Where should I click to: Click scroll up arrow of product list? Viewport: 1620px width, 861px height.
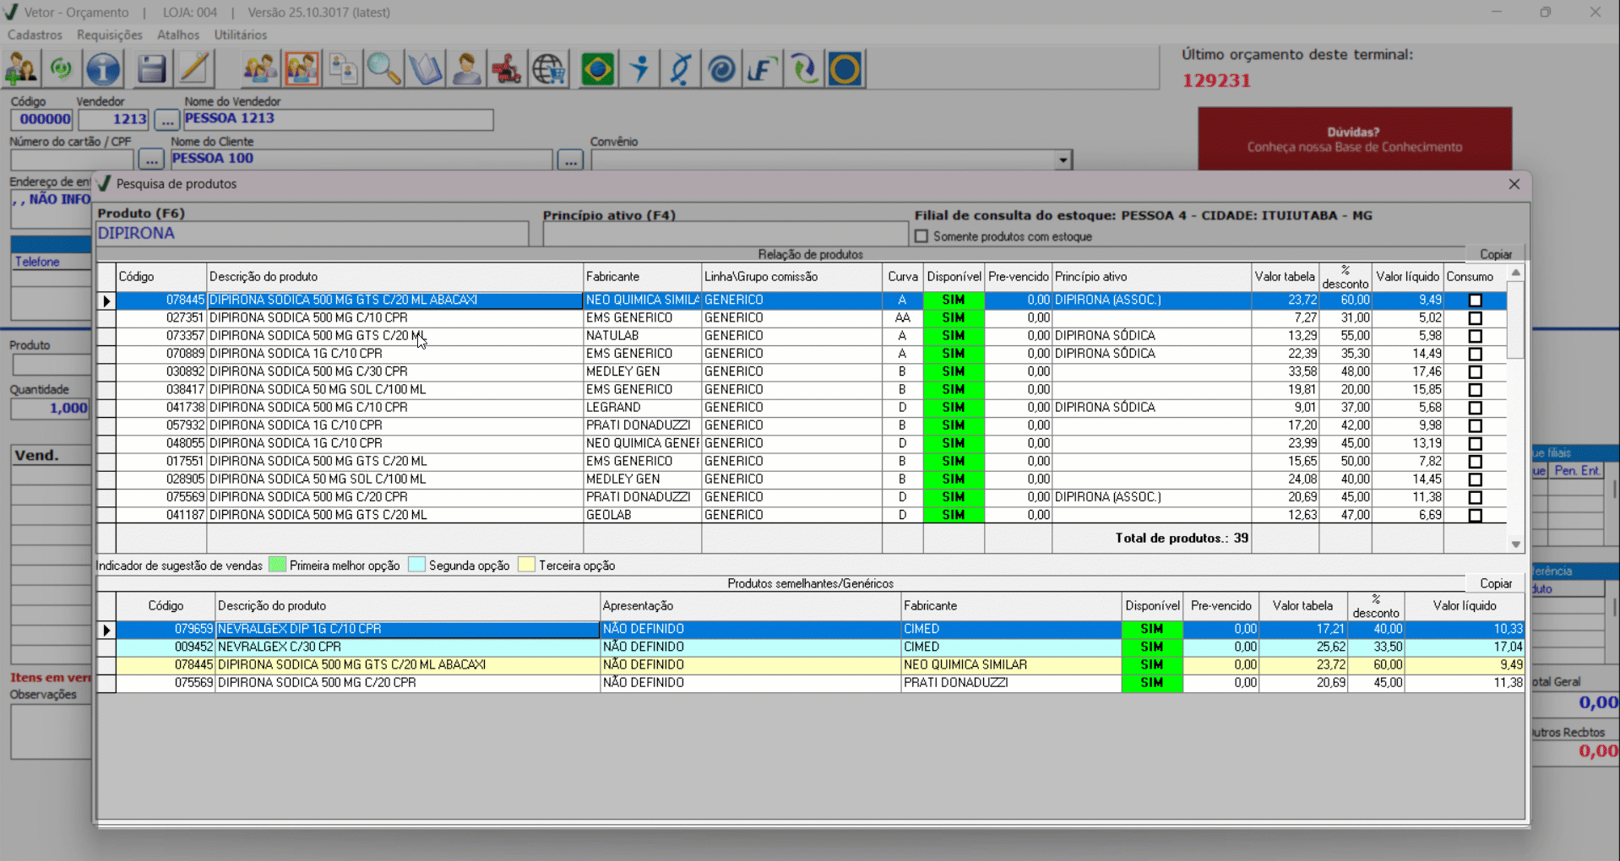(1515, 273)
